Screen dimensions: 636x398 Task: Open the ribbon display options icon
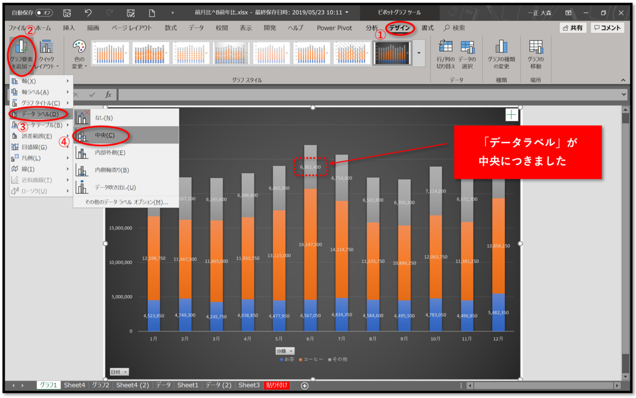click(568, 12)
